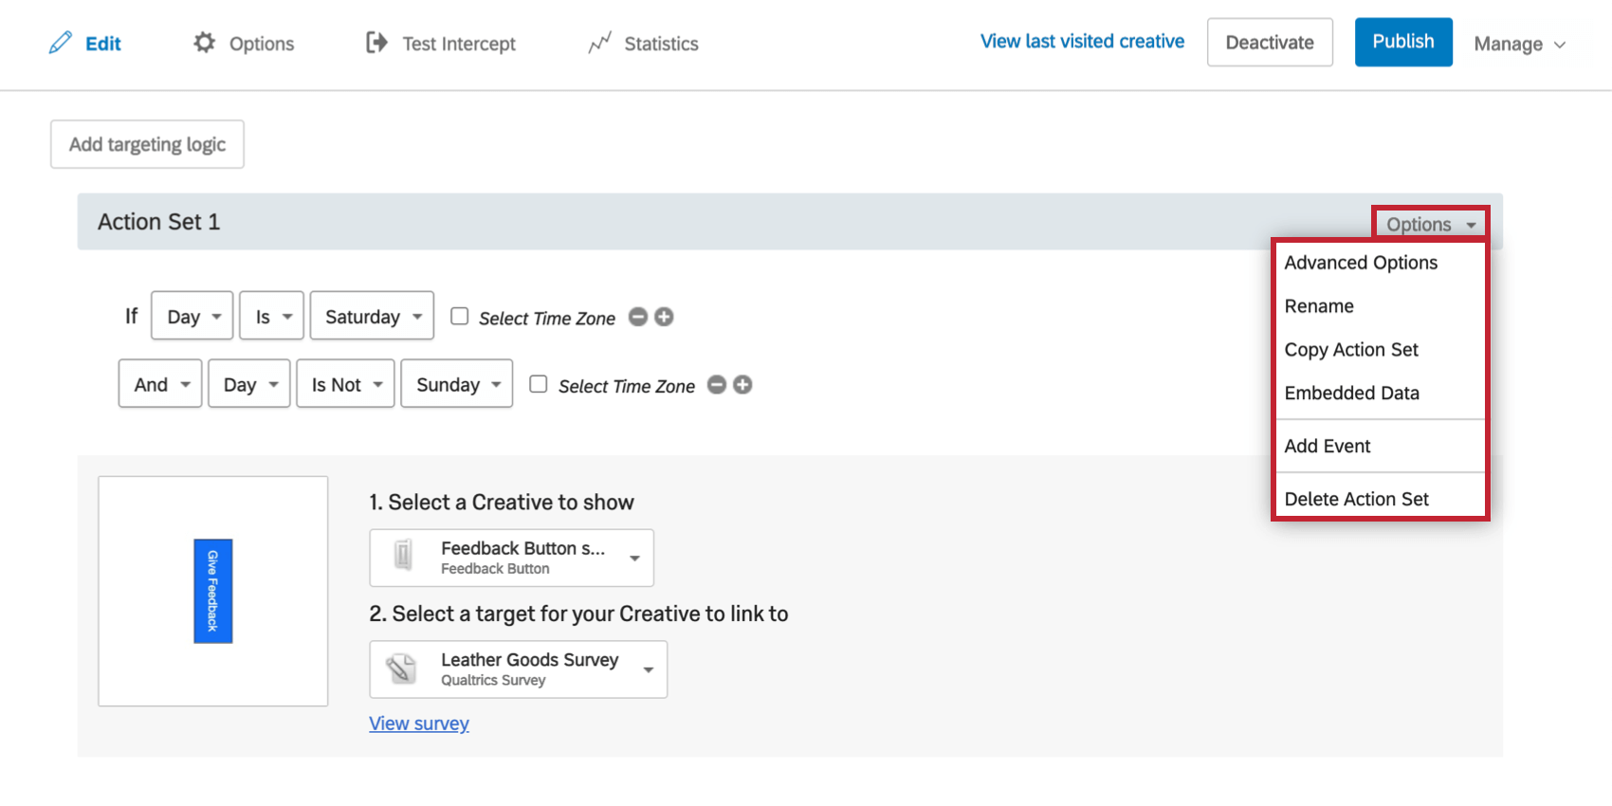
Task: Remove the Sunday condition with the minus icon
Action: click(x=716, y=385)
